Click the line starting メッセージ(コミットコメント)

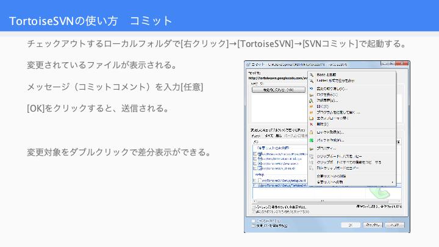(x=115, y=87)
